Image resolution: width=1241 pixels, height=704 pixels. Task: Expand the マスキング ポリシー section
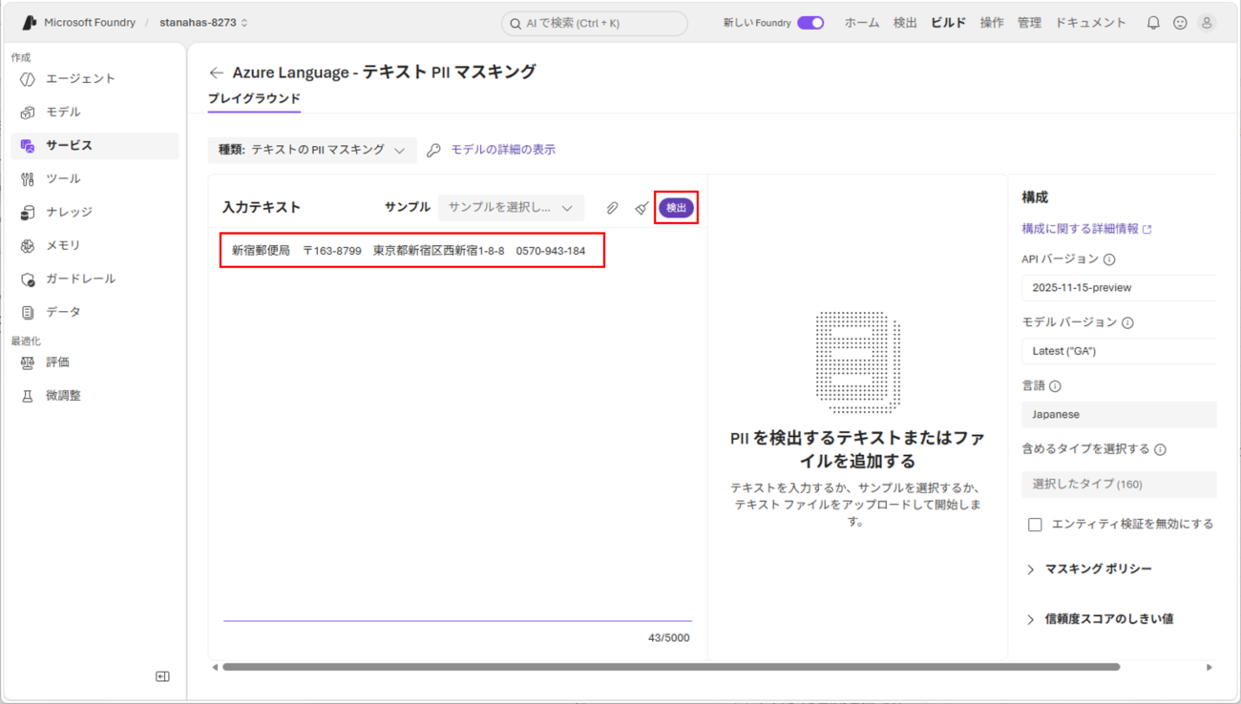[1088, 569]
